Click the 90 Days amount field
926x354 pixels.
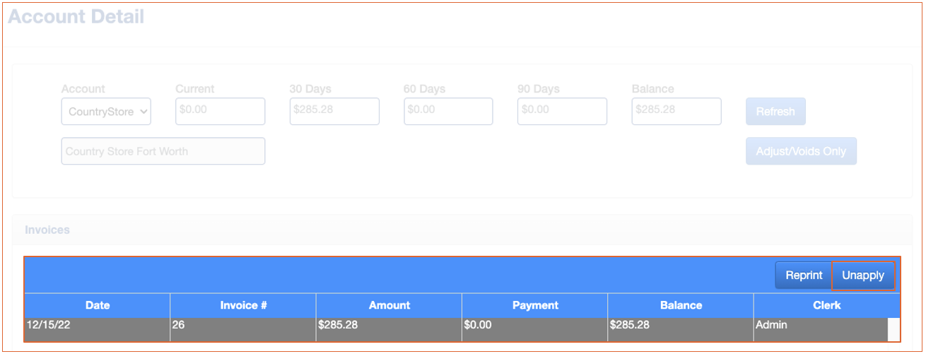click(x=562, y=112)
